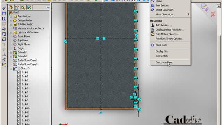
Task: Choose Spline from the context menu
Action: point(170,1)
